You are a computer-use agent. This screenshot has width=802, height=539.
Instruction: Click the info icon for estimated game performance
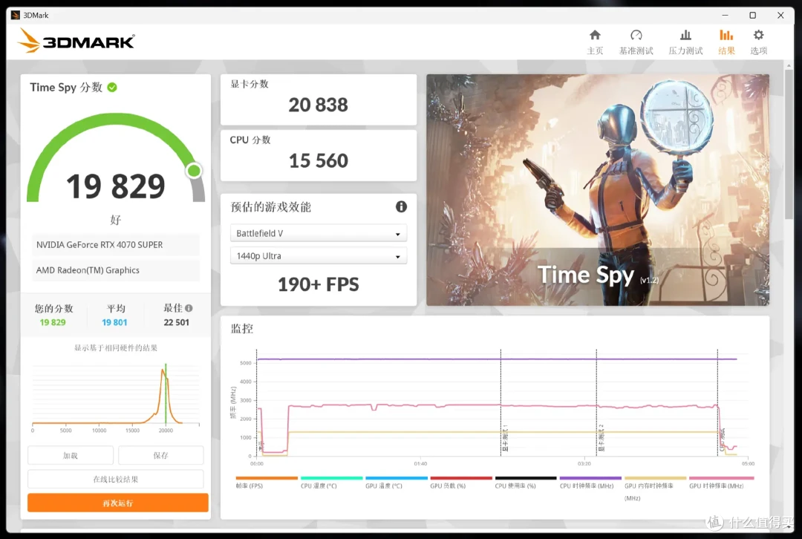coord(401,206)
